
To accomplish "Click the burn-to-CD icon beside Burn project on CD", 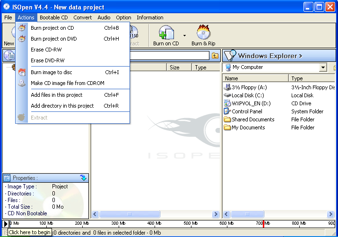I will click(22, 28).
